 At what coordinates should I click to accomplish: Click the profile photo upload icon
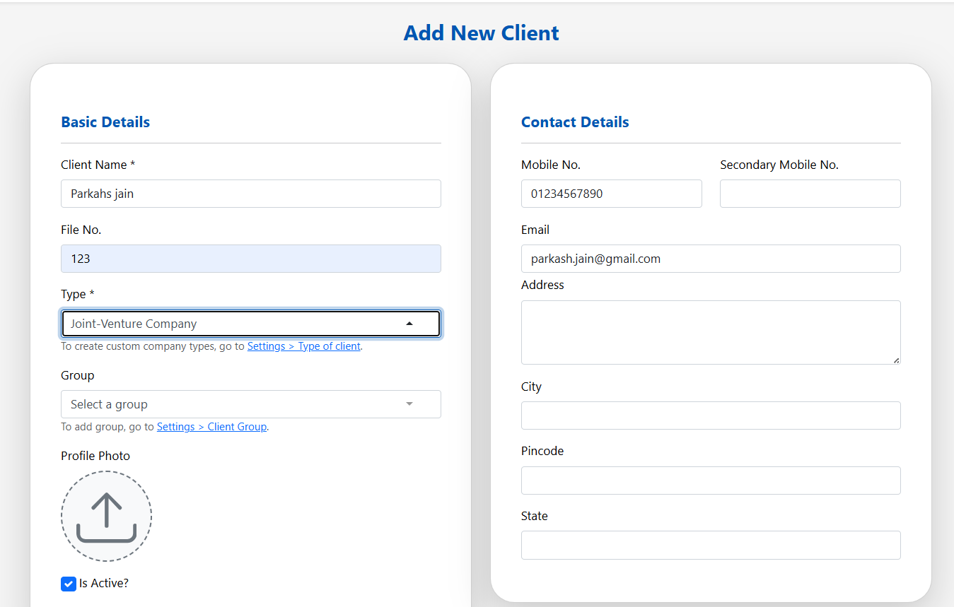click(x=106, y=516)
